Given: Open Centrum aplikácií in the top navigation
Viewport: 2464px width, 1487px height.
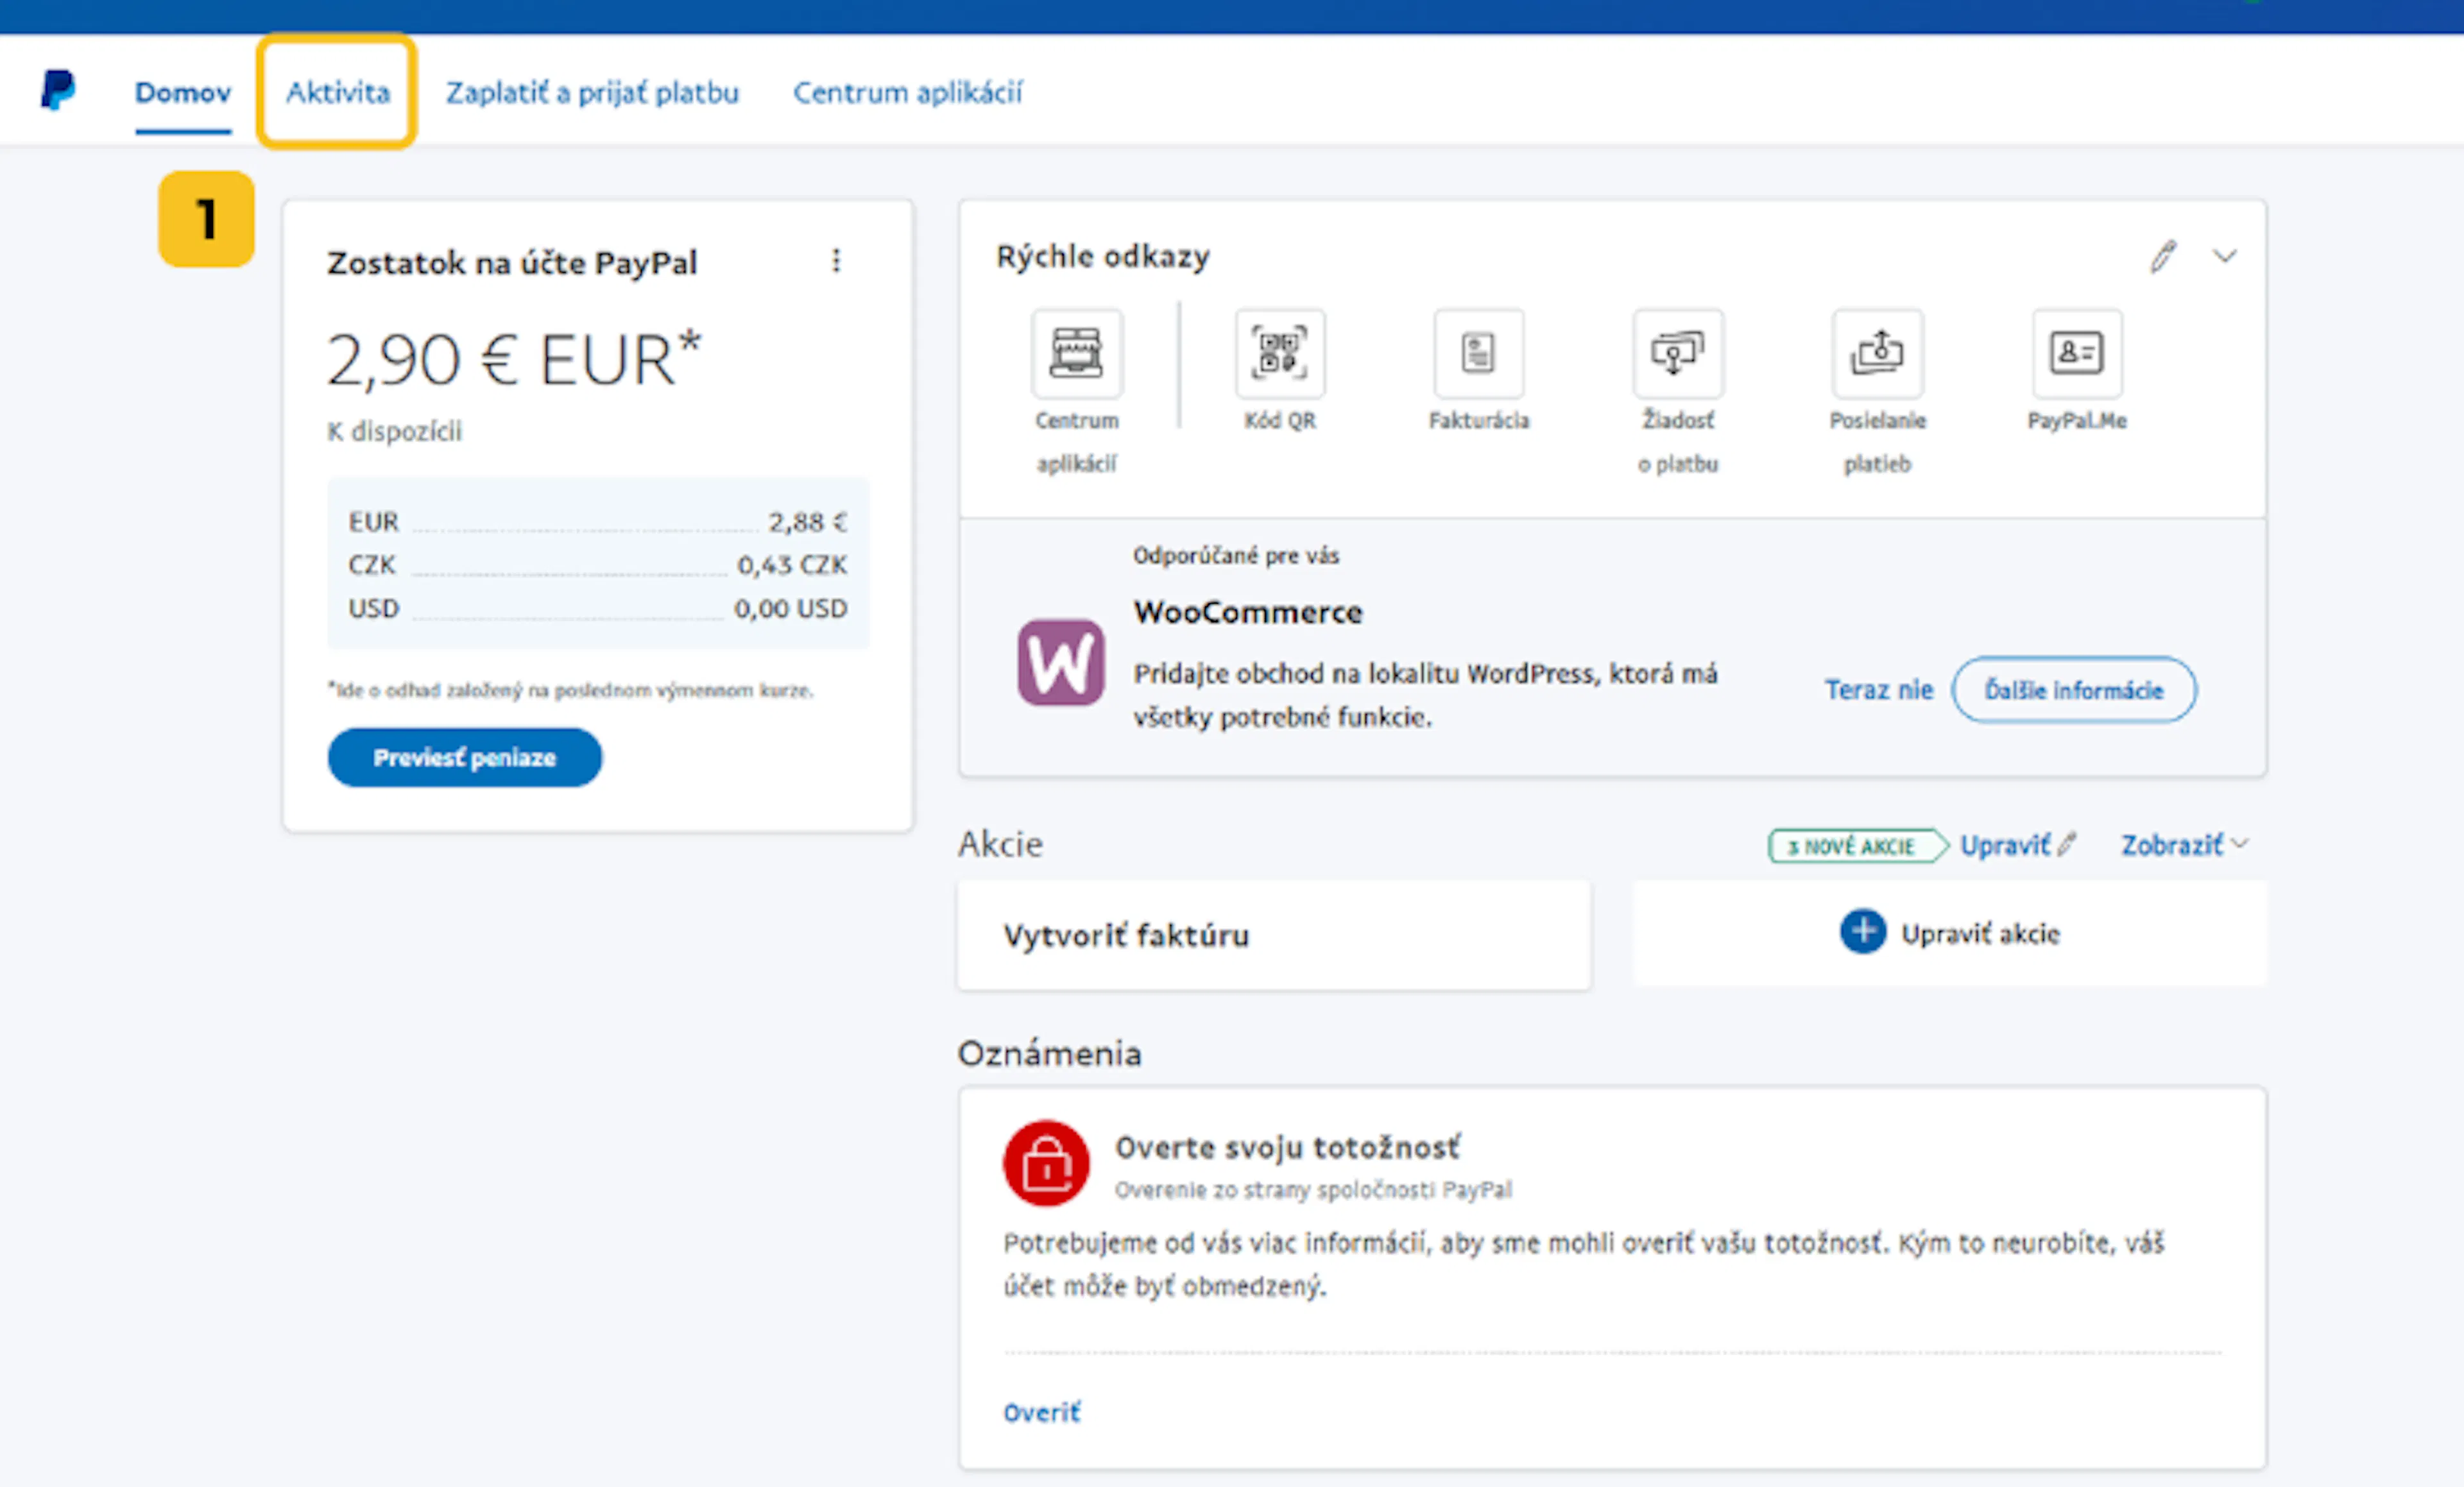Looking at the screenshot, I should [907, 93].
